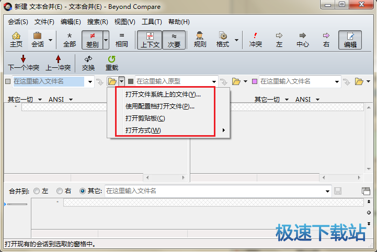Viewport: 377px width, 252px height.
Task: Open the dropdown next to 差别
Action: [x=106, y=40]
